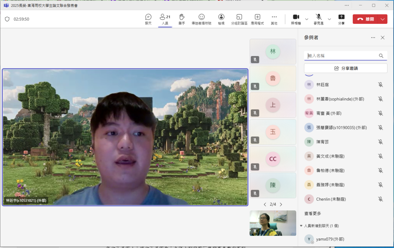Click muted mic icon beside 宥萱 黃
394x248 pixels.
pyautogui.click(x=381, y=113)
